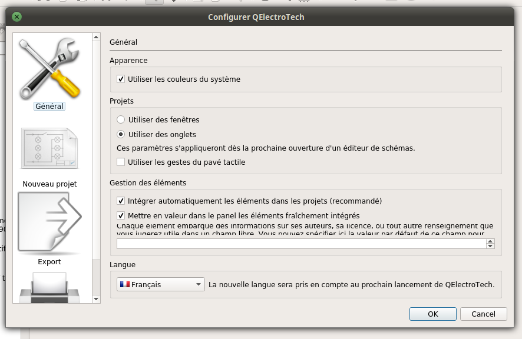Toggle Utiliser les couleurs du système

click(121, 79)
